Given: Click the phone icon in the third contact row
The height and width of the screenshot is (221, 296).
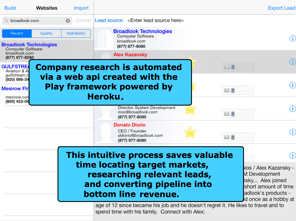Looking at the screenshot, I should pos(233,90).
